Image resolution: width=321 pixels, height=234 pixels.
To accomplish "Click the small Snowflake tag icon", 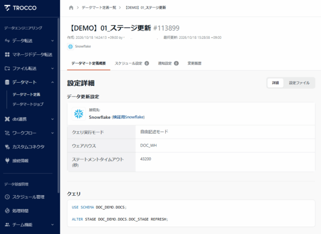I will [71, 46].
